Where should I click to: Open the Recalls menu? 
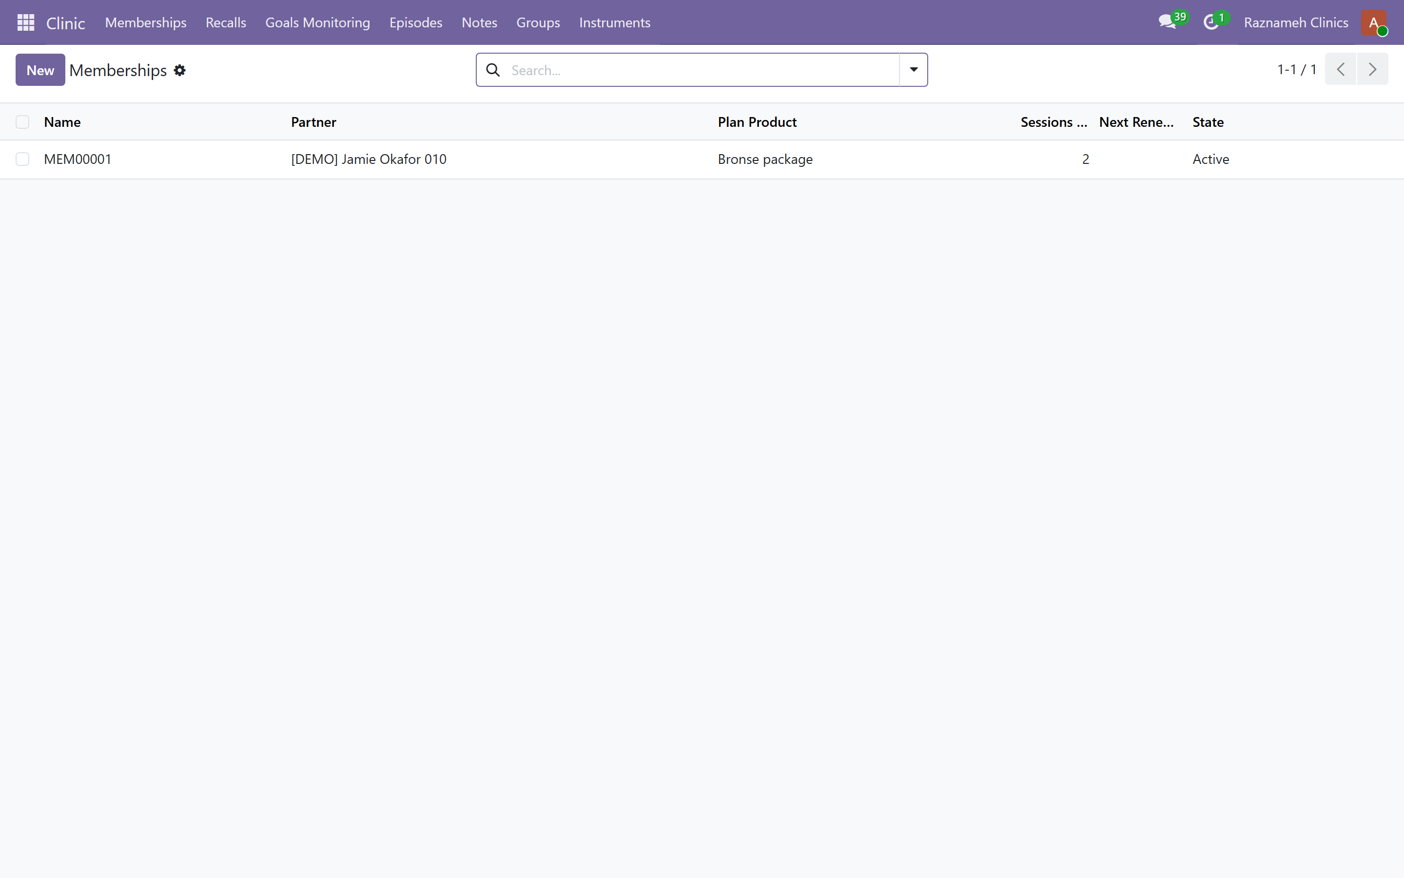click(x=226, y=22)
